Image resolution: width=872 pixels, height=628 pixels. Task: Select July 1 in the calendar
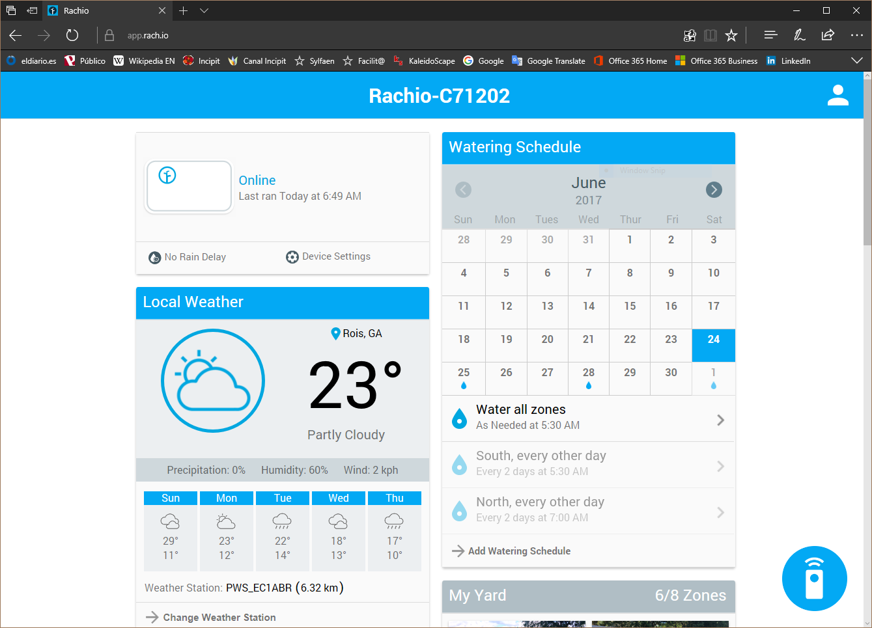714,379
